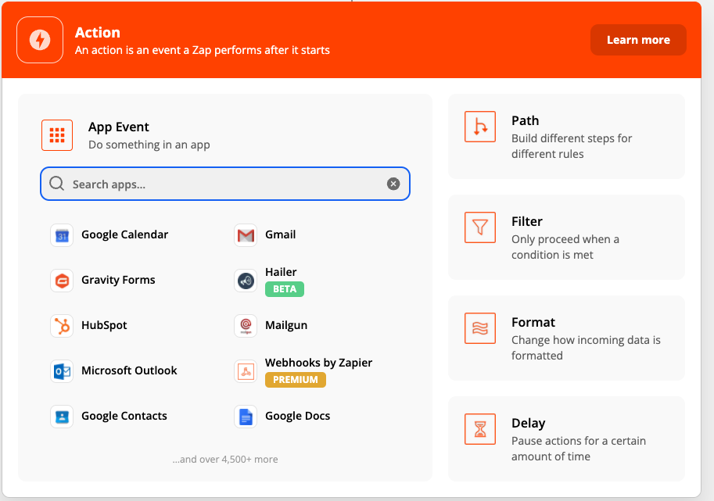
Task: Click the Action header title
Action: (x=98, y=33)
